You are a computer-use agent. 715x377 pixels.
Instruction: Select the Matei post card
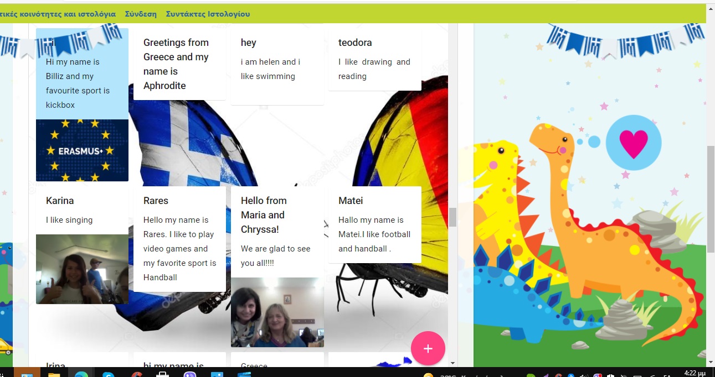click(x=374, y=224)
